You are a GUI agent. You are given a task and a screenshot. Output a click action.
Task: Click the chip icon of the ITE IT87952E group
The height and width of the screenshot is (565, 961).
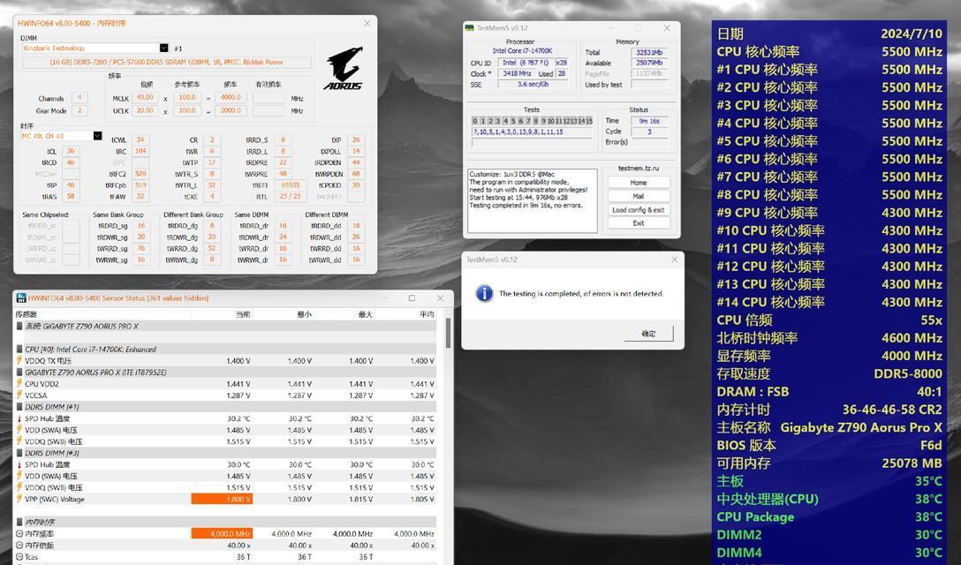[19, 372]
